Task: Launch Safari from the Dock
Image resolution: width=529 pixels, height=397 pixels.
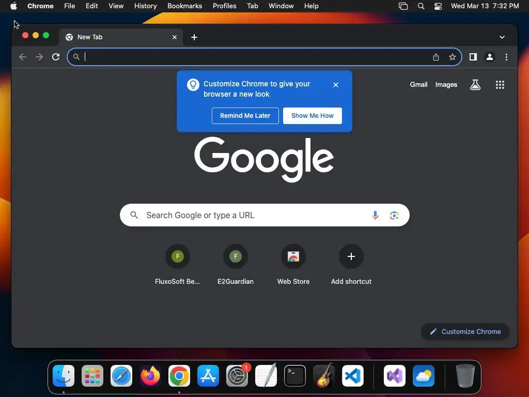Action: point(121,376)
